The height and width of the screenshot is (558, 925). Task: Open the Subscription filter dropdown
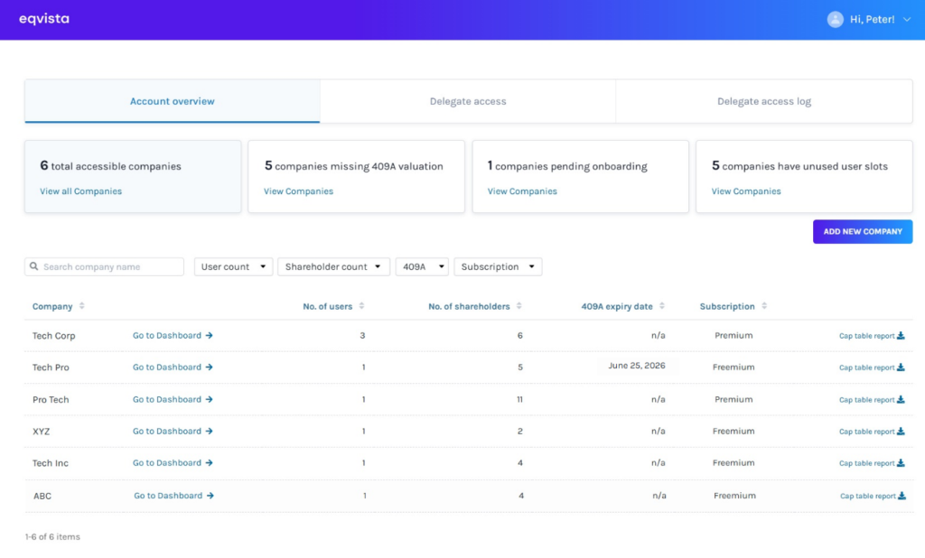(497, 266)
